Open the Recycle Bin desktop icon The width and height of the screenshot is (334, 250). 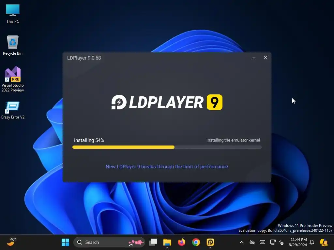13,45
